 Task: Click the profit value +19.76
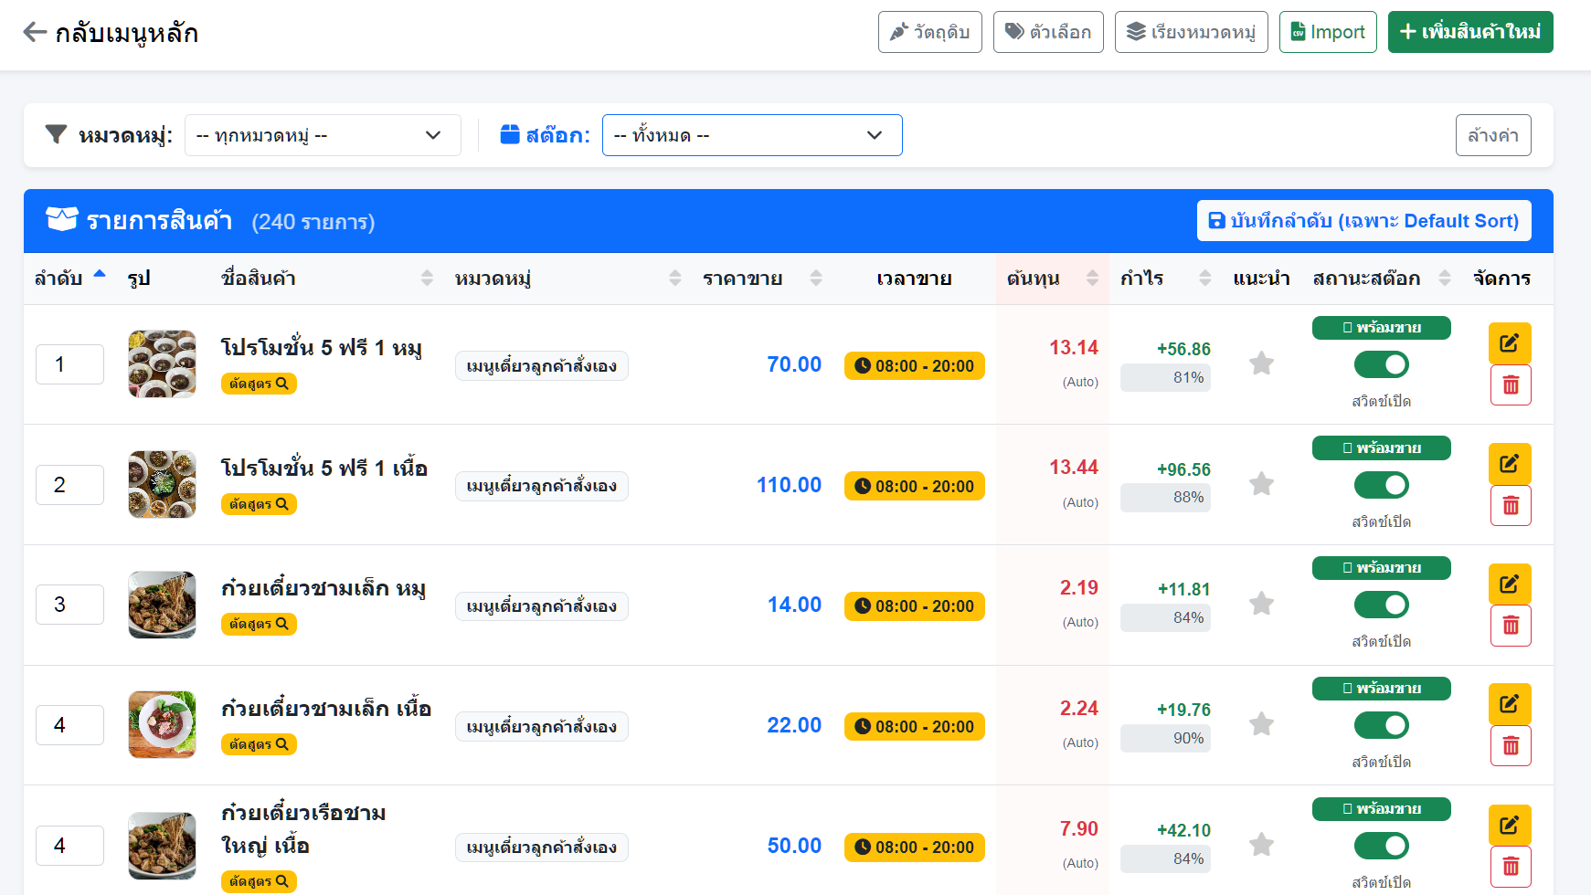pos(1183,710)
